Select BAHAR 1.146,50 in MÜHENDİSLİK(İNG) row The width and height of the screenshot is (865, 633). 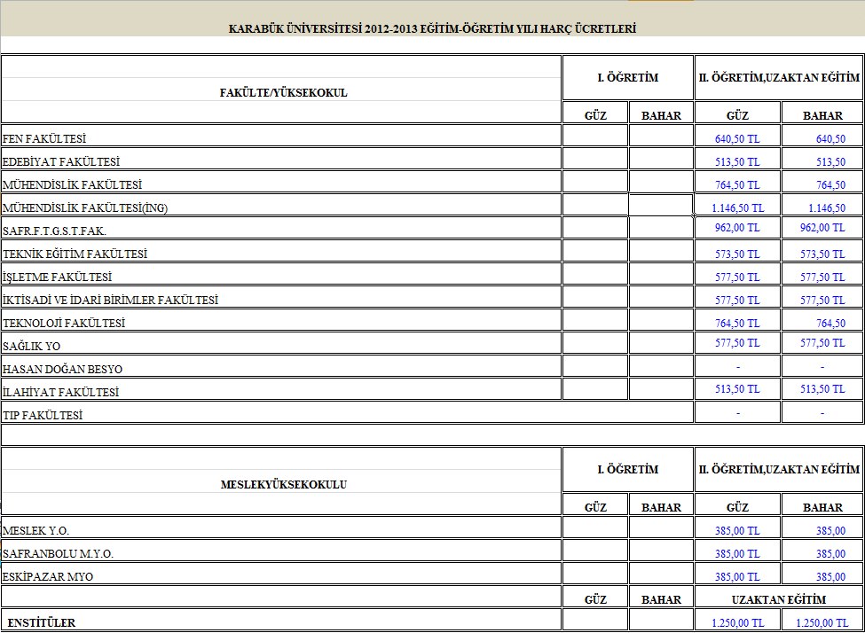coord(827,208)
